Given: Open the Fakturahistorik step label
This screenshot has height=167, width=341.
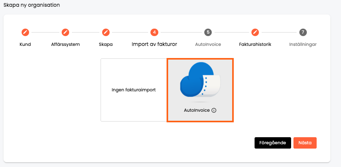Looking at the screenshot, I should pyautogui.click(x=255, y=44).
